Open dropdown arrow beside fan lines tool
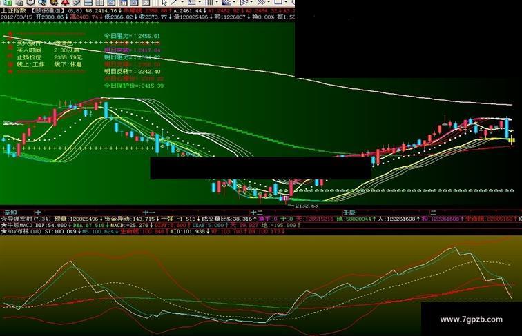 (x=235, y=2)
